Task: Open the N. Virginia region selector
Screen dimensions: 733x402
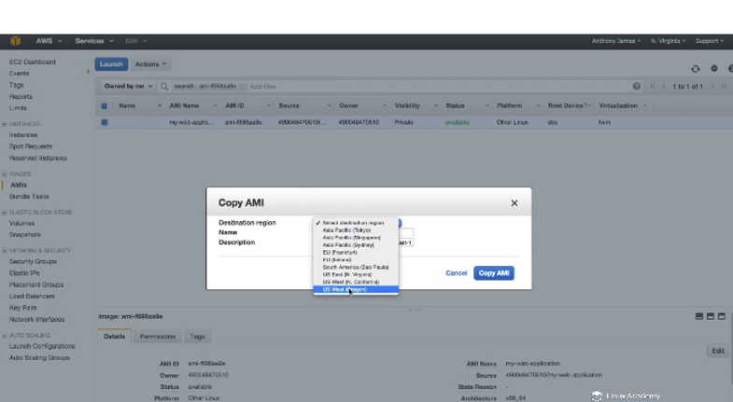Action: point(668,41)
